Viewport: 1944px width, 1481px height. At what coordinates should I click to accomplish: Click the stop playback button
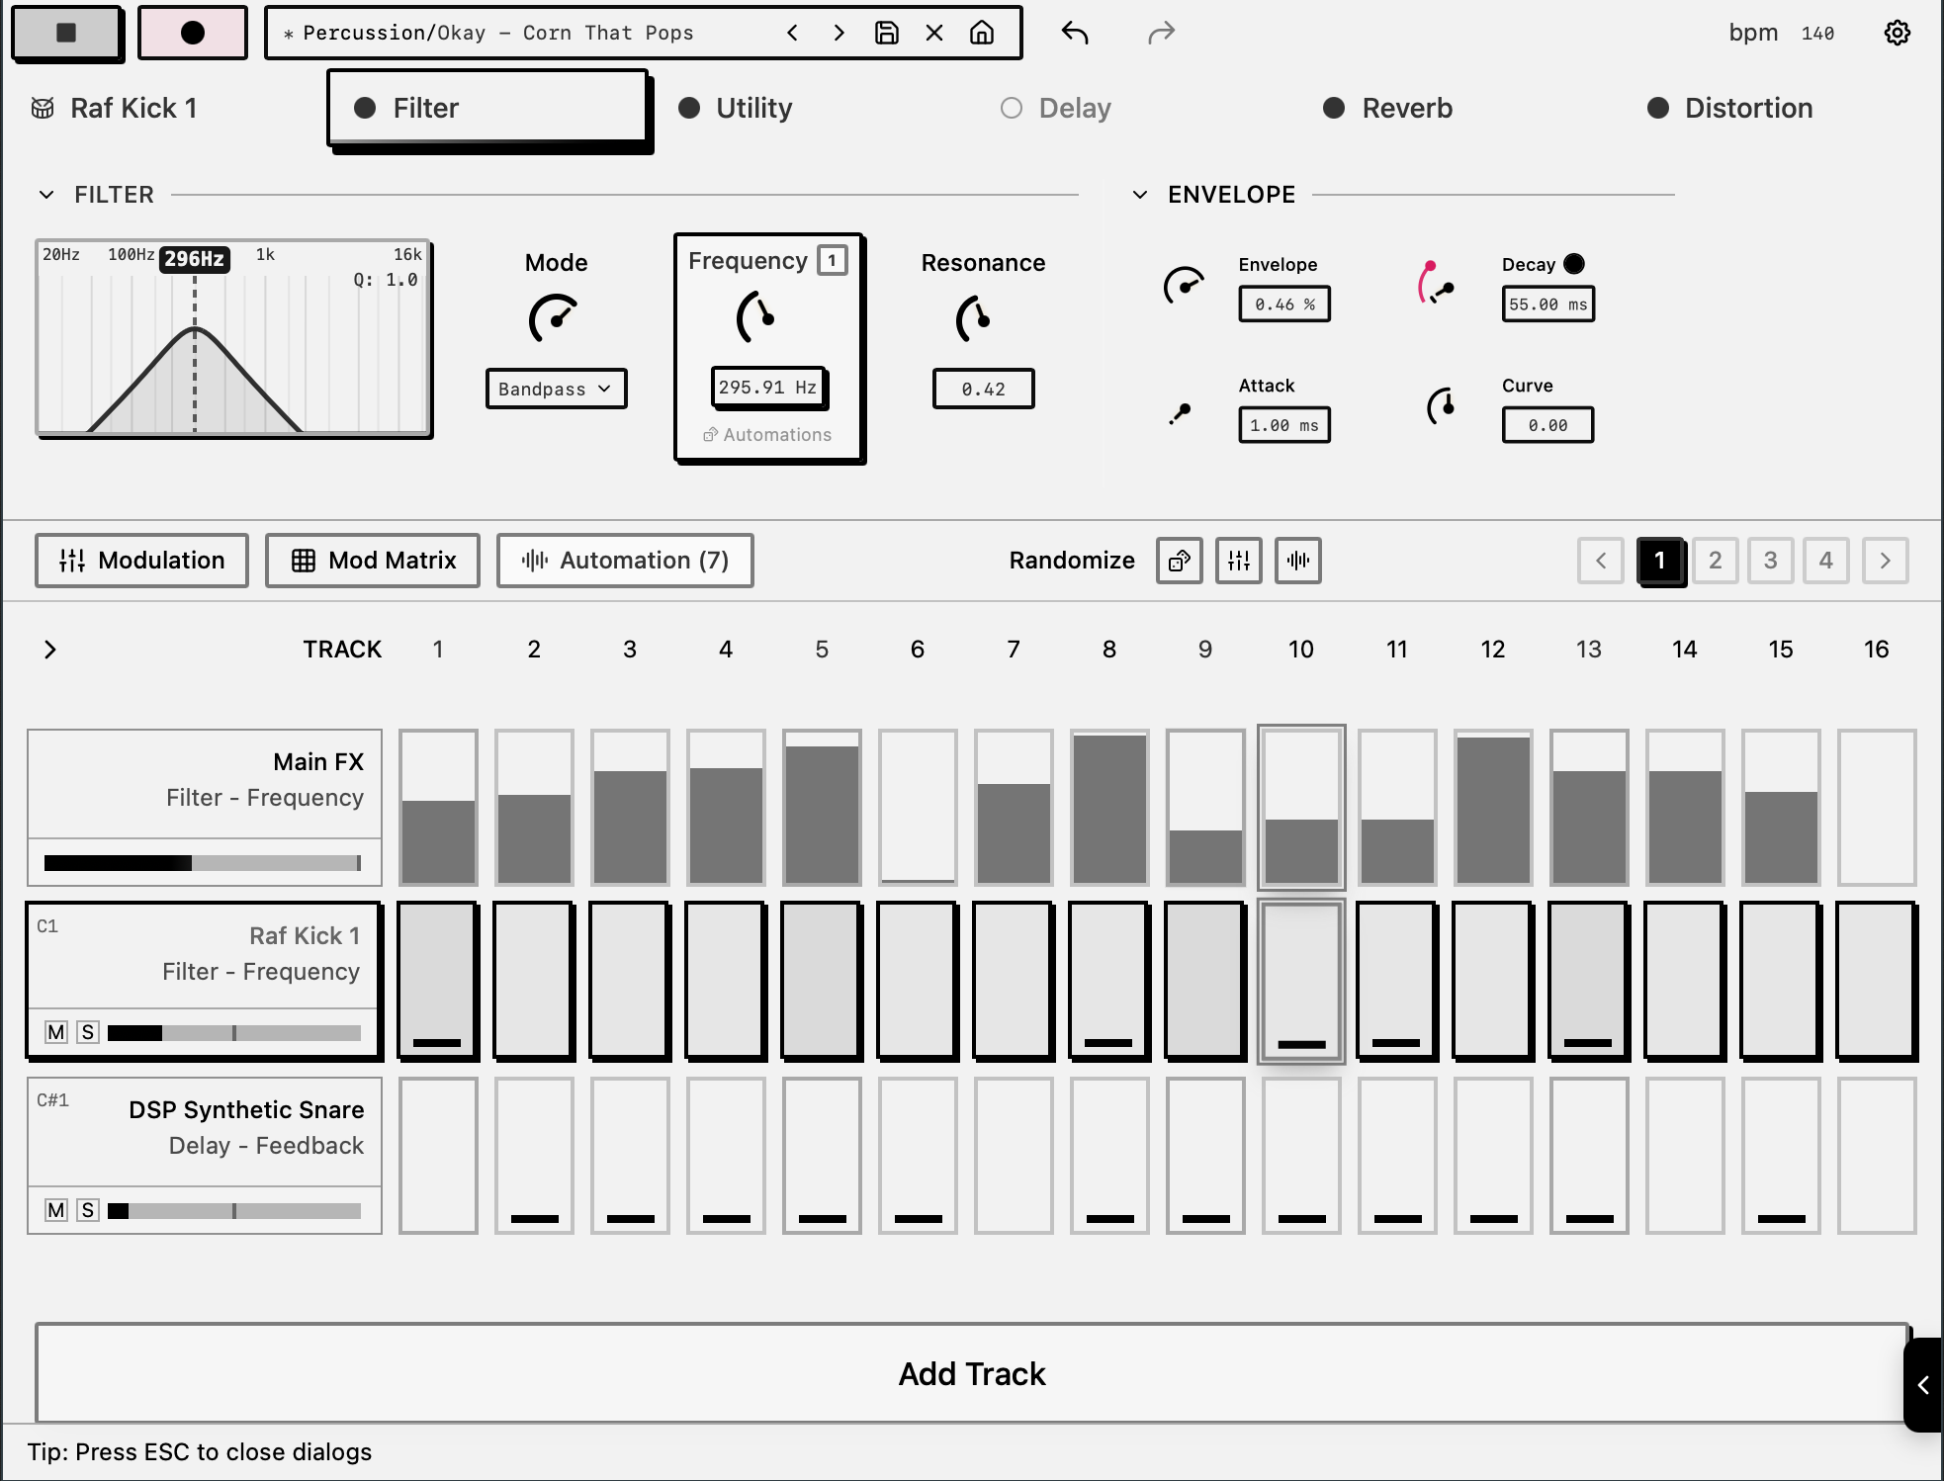coord(66,33)
